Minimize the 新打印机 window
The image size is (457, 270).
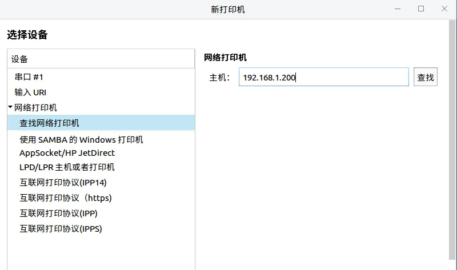tap(398, 9)
